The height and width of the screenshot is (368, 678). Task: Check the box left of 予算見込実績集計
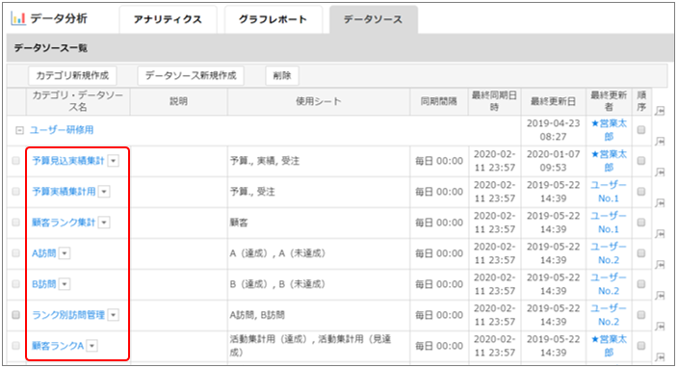click(16, 161)
